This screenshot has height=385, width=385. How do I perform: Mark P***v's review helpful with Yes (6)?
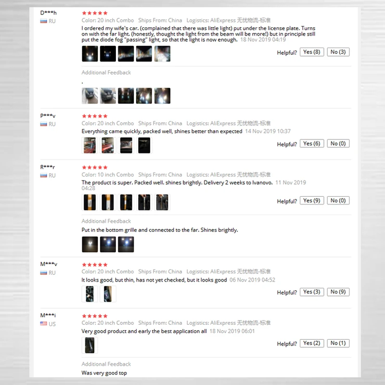click(x=311, y=143)
